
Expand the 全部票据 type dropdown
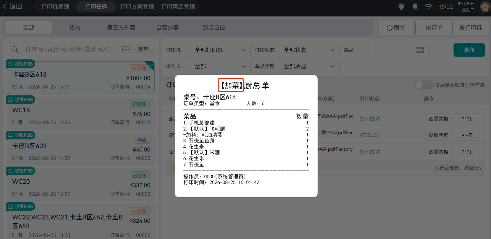click(309, 66)
